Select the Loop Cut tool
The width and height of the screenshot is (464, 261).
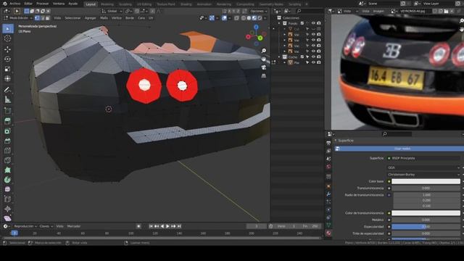pyautogui.click(x=8, y=151)
